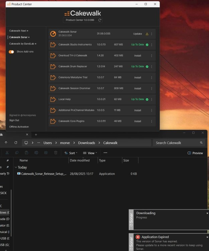Toggle the Preview pane in File Explorer
The height and width of the screenshot is (251, 209).
(195, 153)
